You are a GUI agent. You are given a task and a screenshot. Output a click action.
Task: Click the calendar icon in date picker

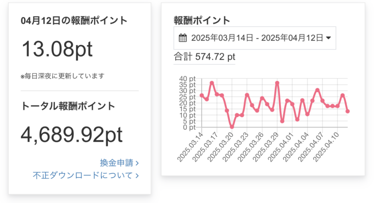[x=183, y=38]
